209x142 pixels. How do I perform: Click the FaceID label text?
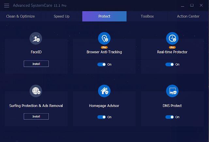(36, 52)
